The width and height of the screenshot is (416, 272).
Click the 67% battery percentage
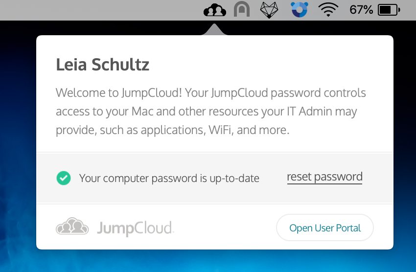361,9
